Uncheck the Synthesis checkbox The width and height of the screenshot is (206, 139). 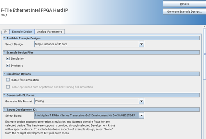[8, 65]
